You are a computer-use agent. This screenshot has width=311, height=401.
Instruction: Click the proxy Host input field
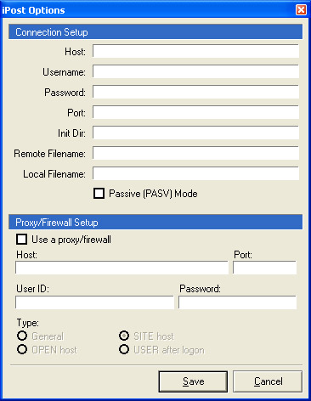tap(122, 268)
